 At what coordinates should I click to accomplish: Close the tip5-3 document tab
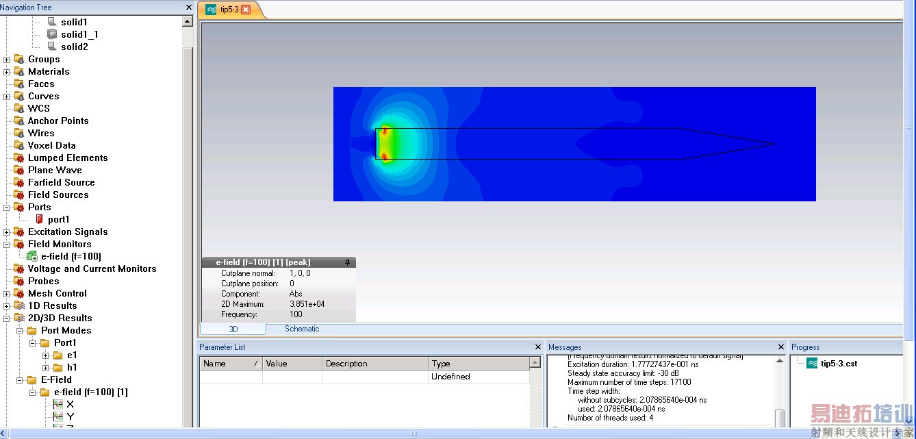246,10
